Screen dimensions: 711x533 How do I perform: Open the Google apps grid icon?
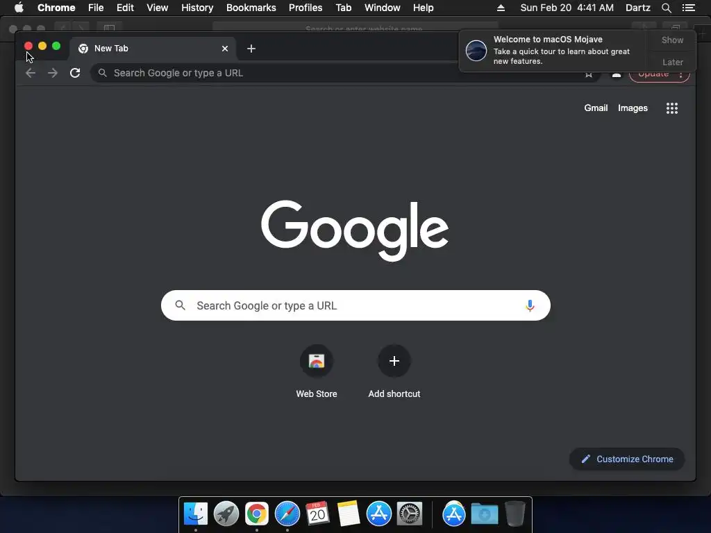[x=672, y=108]
